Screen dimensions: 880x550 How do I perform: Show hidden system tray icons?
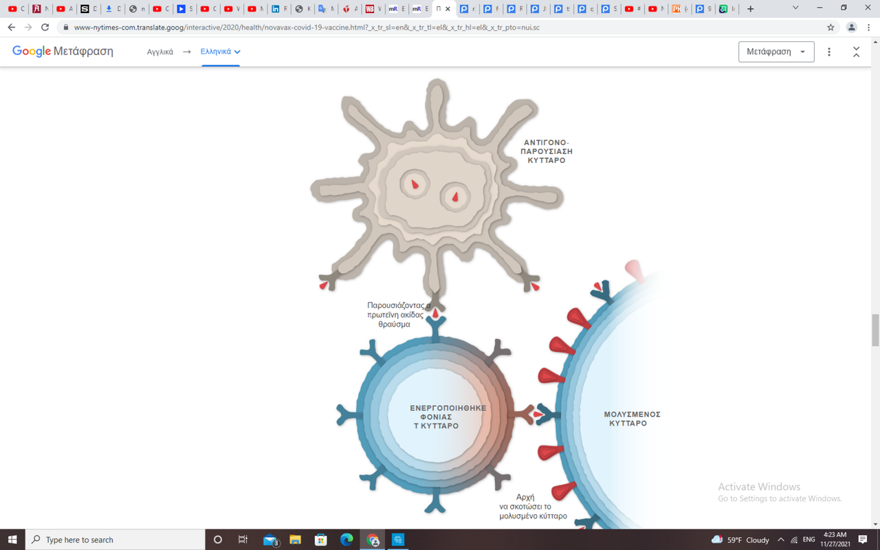(781, 540)
